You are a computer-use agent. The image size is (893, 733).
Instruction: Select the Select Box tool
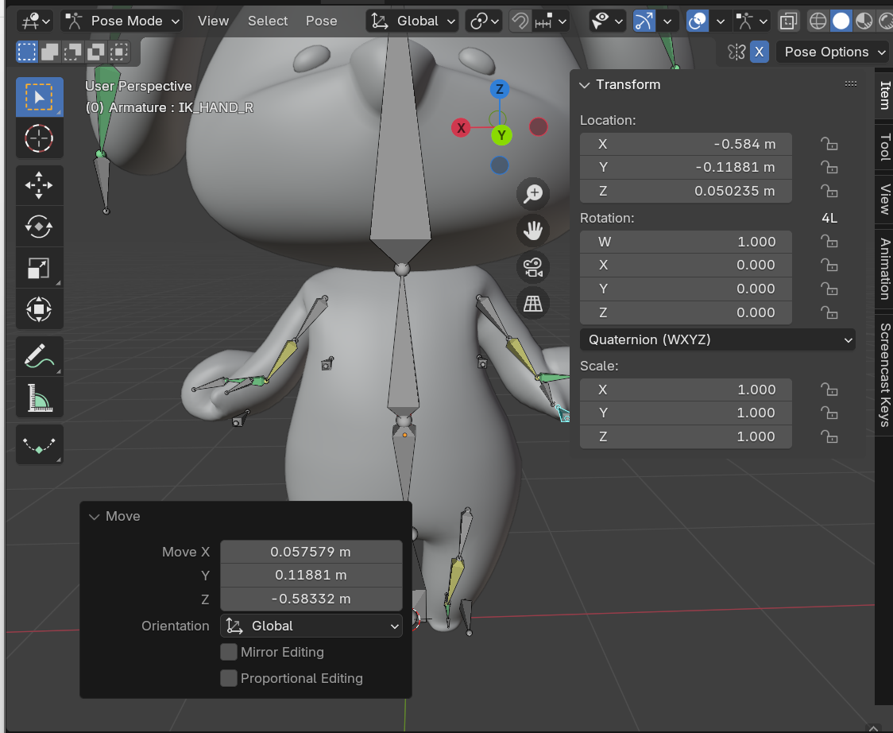[x=39, y=97]
